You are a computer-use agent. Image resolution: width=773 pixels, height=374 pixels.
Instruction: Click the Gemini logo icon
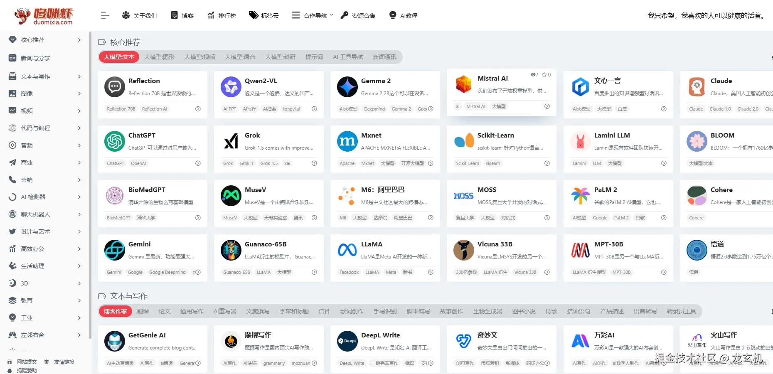(115, 250)
